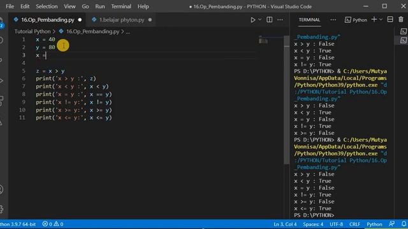This screenshot has height=229, width=408.
Task: Click the Python 3.9.7 64-bit interpreter status
Action: click(18, 224)
